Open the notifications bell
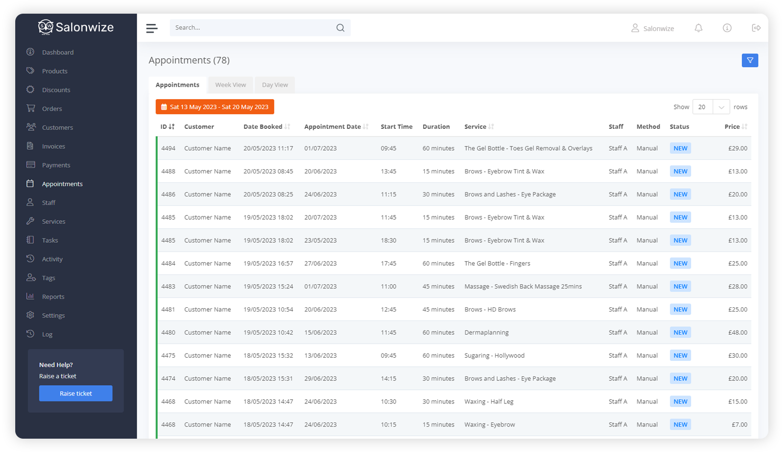 [698, 28]
